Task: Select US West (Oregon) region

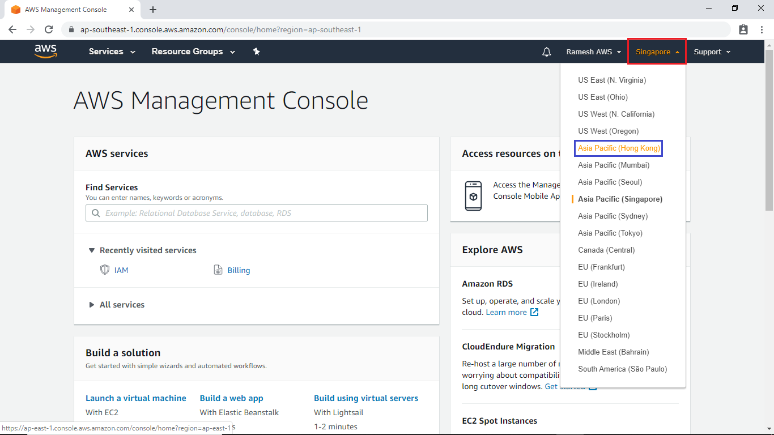Action: [x=609, y=131]
